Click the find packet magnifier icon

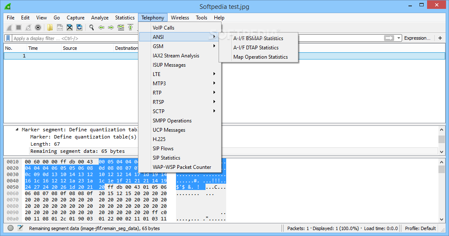[91, 27]
